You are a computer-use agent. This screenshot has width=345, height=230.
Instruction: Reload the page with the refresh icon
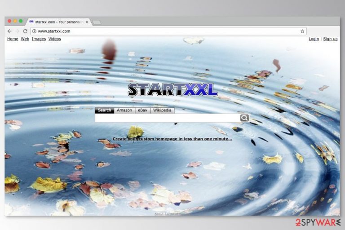(x=25, y=31)
